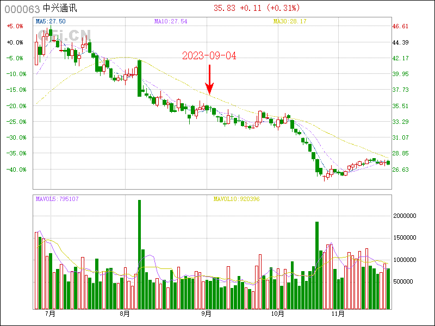Screen dimensions: 435x326
Task: Click the MAVOL10:920396 volume label
Action: point(236,199)
